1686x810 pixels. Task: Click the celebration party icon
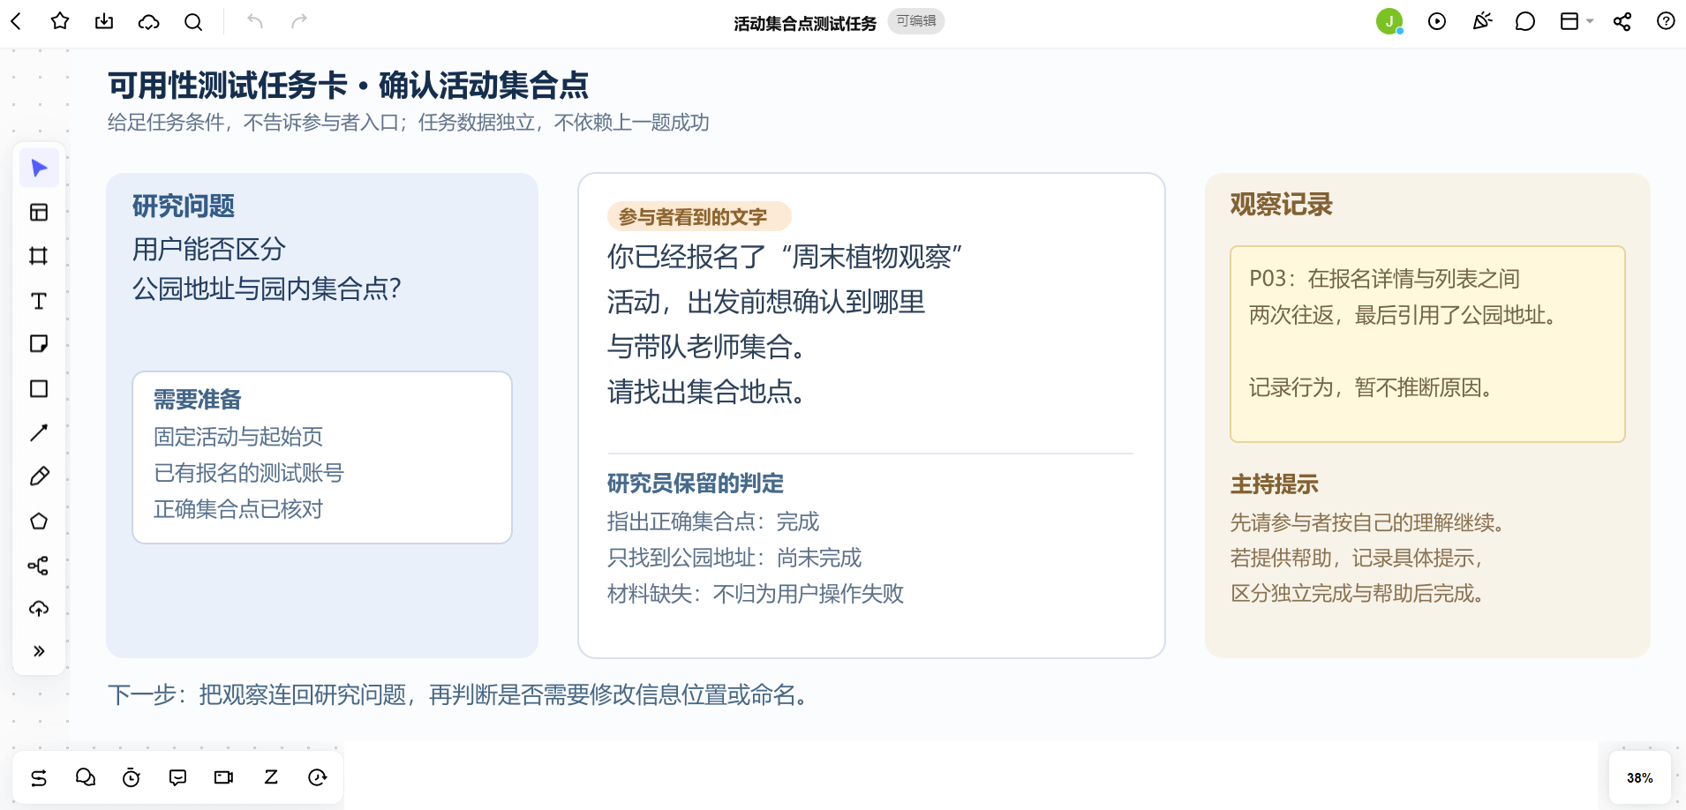1482,21
